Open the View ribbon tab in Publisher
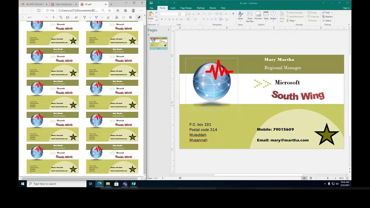 pyautogui.click(x=223, y=8)
